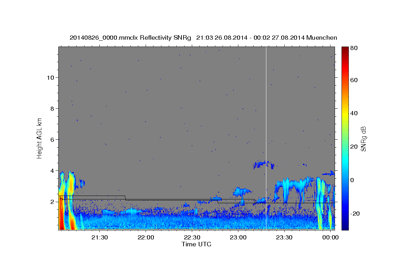This screenshot has height=276, width=414.
Task: Click the 'Height AGL km' y-axis label
Action: 40,138
